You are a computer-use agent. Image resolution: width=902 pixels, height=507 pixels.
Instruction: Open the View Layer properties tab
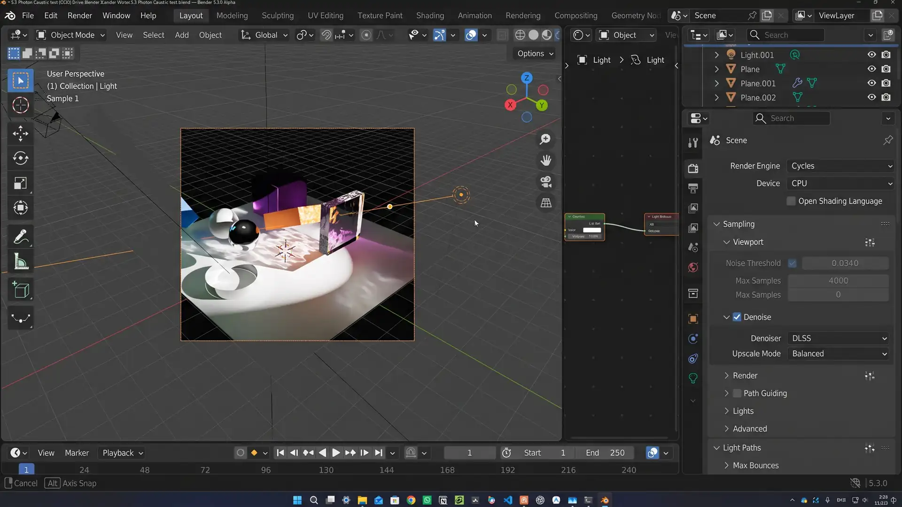coord(693,208)
